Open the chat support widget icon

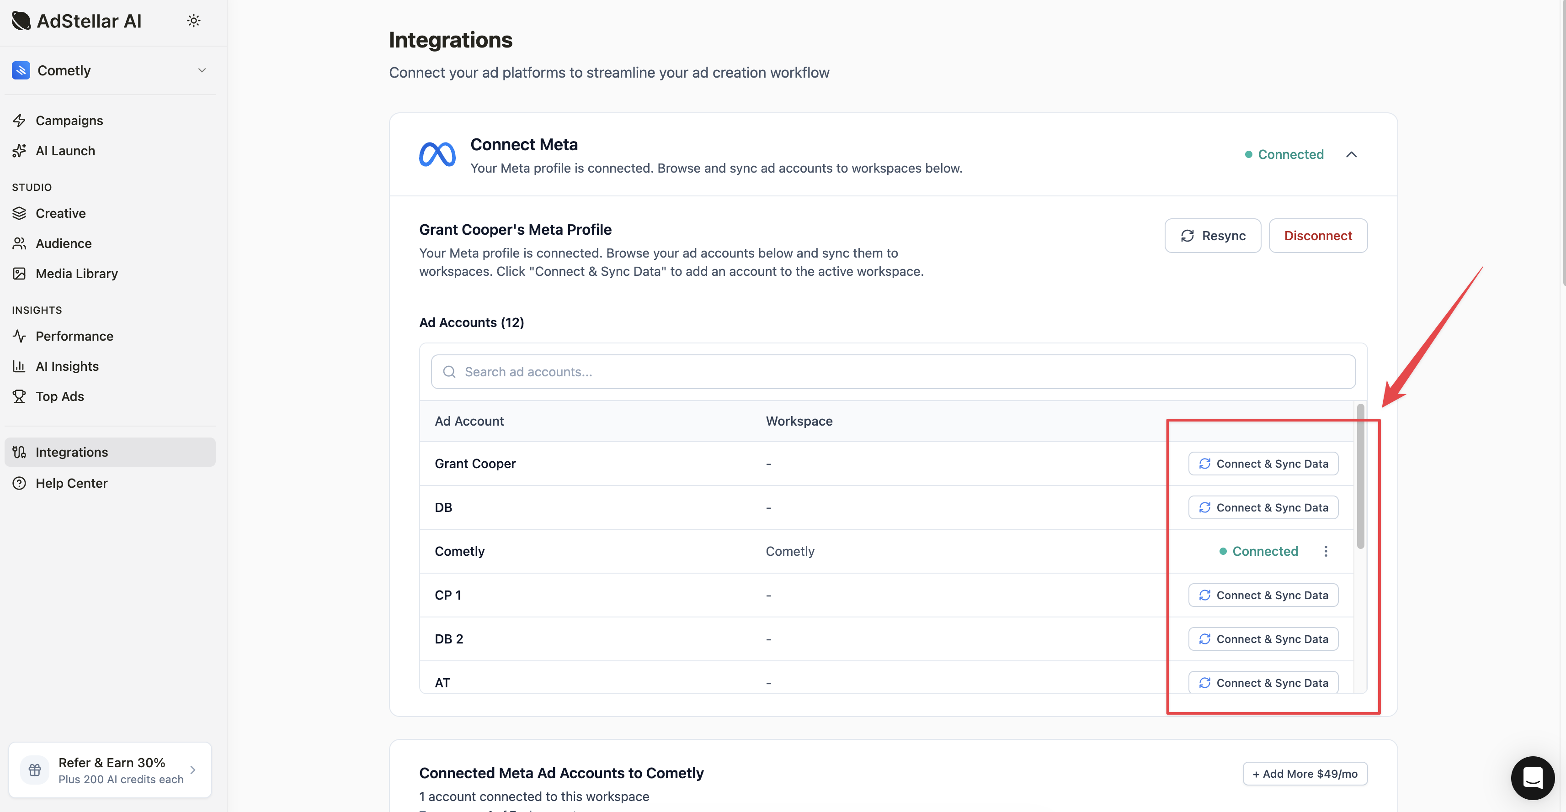pos(1532,777)
